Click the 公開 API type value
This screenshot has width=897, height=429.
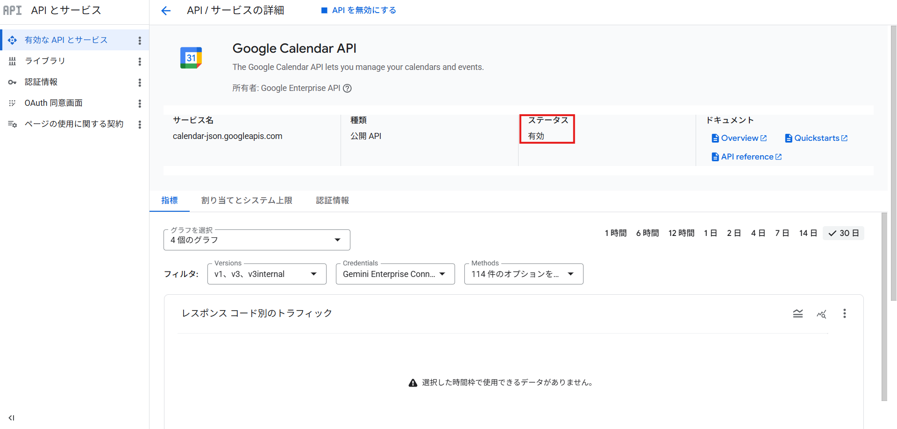tap(366, 136)
